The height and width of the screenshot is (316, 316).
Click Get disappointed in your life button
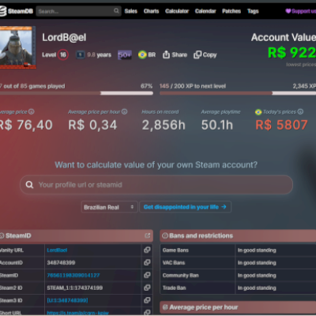tap(185, 207)
